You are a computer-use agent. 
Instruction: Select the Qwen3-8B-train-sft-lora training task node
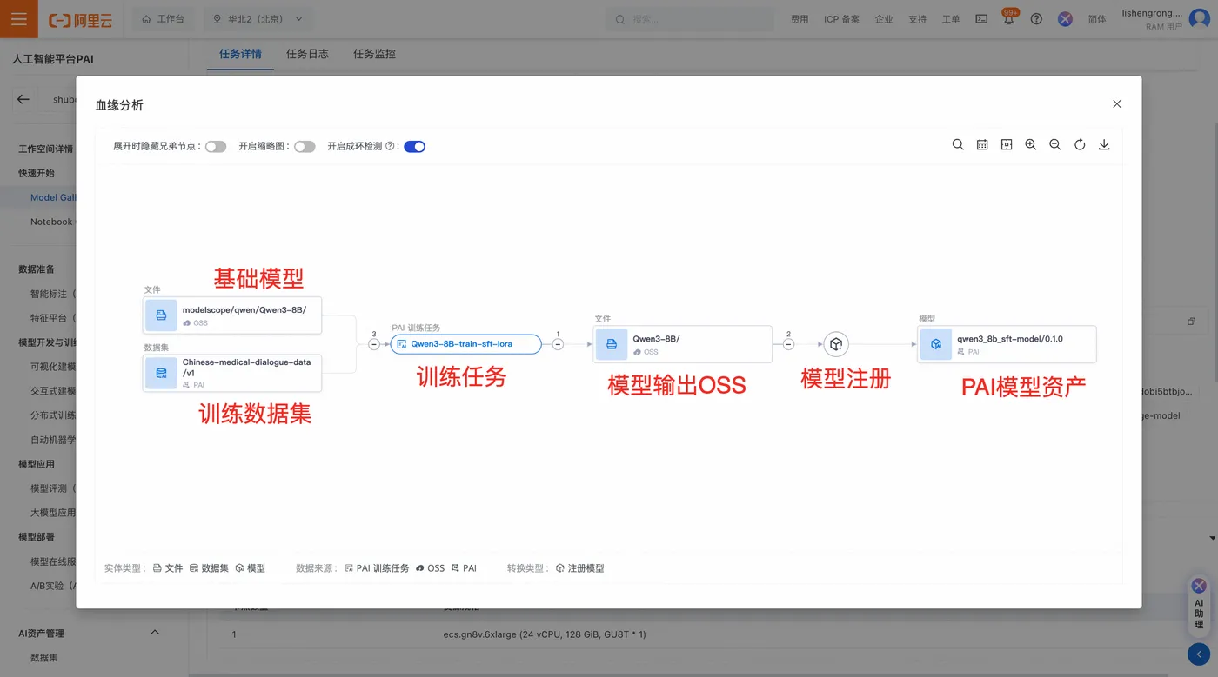tap(465, 344)
